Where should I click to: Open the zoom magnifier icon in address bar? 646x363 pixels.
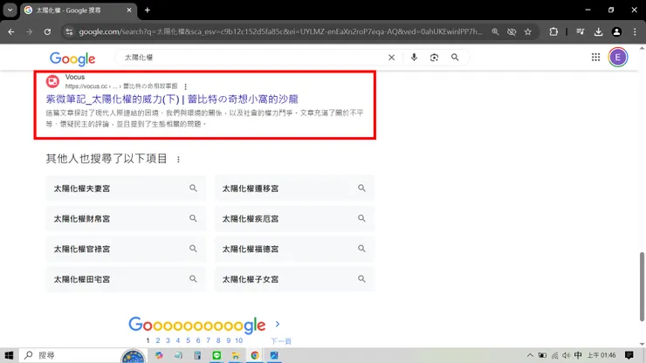[x=495, y=31]
